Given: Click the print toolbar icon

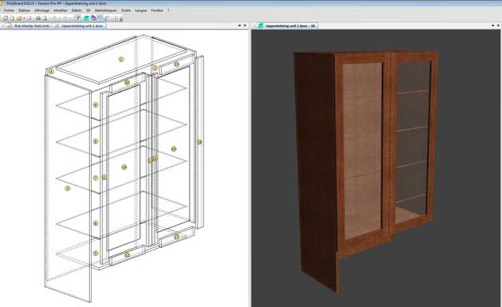Looking at the screenshot, I should point(38,18).
